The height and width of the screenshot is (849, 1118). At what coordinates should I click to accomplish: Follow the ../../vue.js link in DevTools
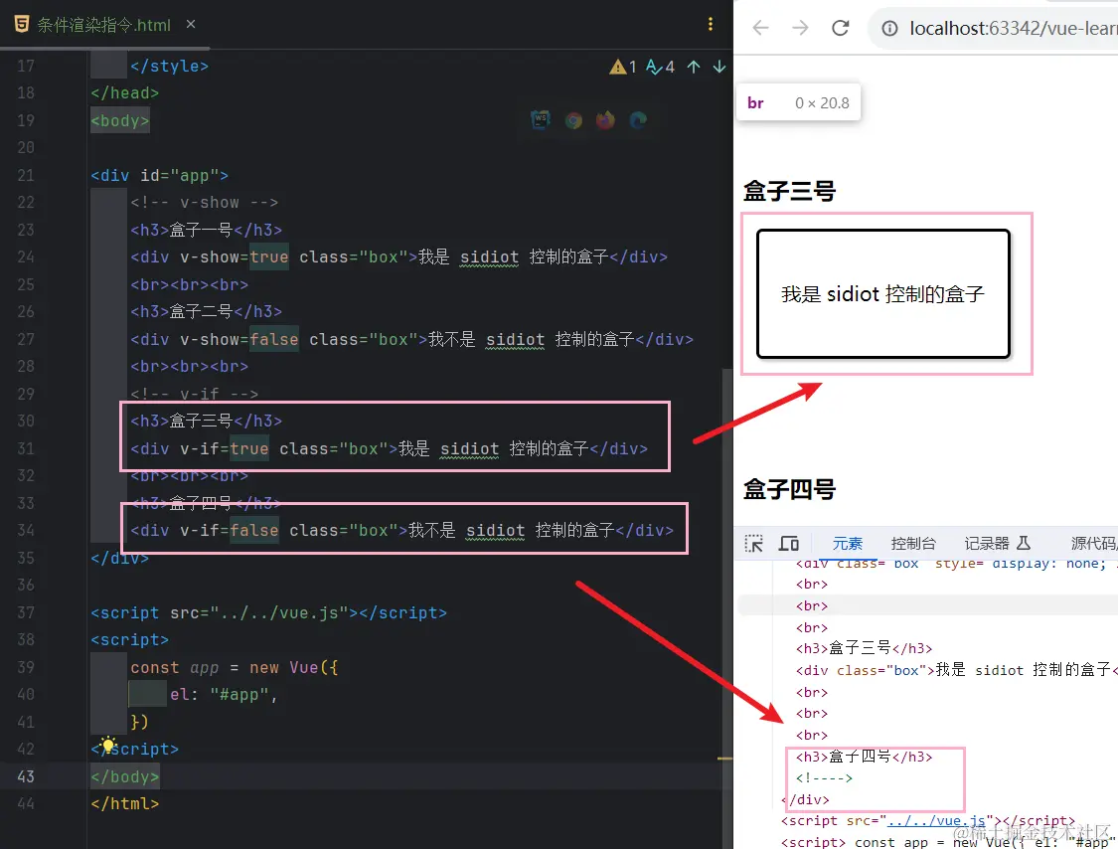(x=935, y=820)
